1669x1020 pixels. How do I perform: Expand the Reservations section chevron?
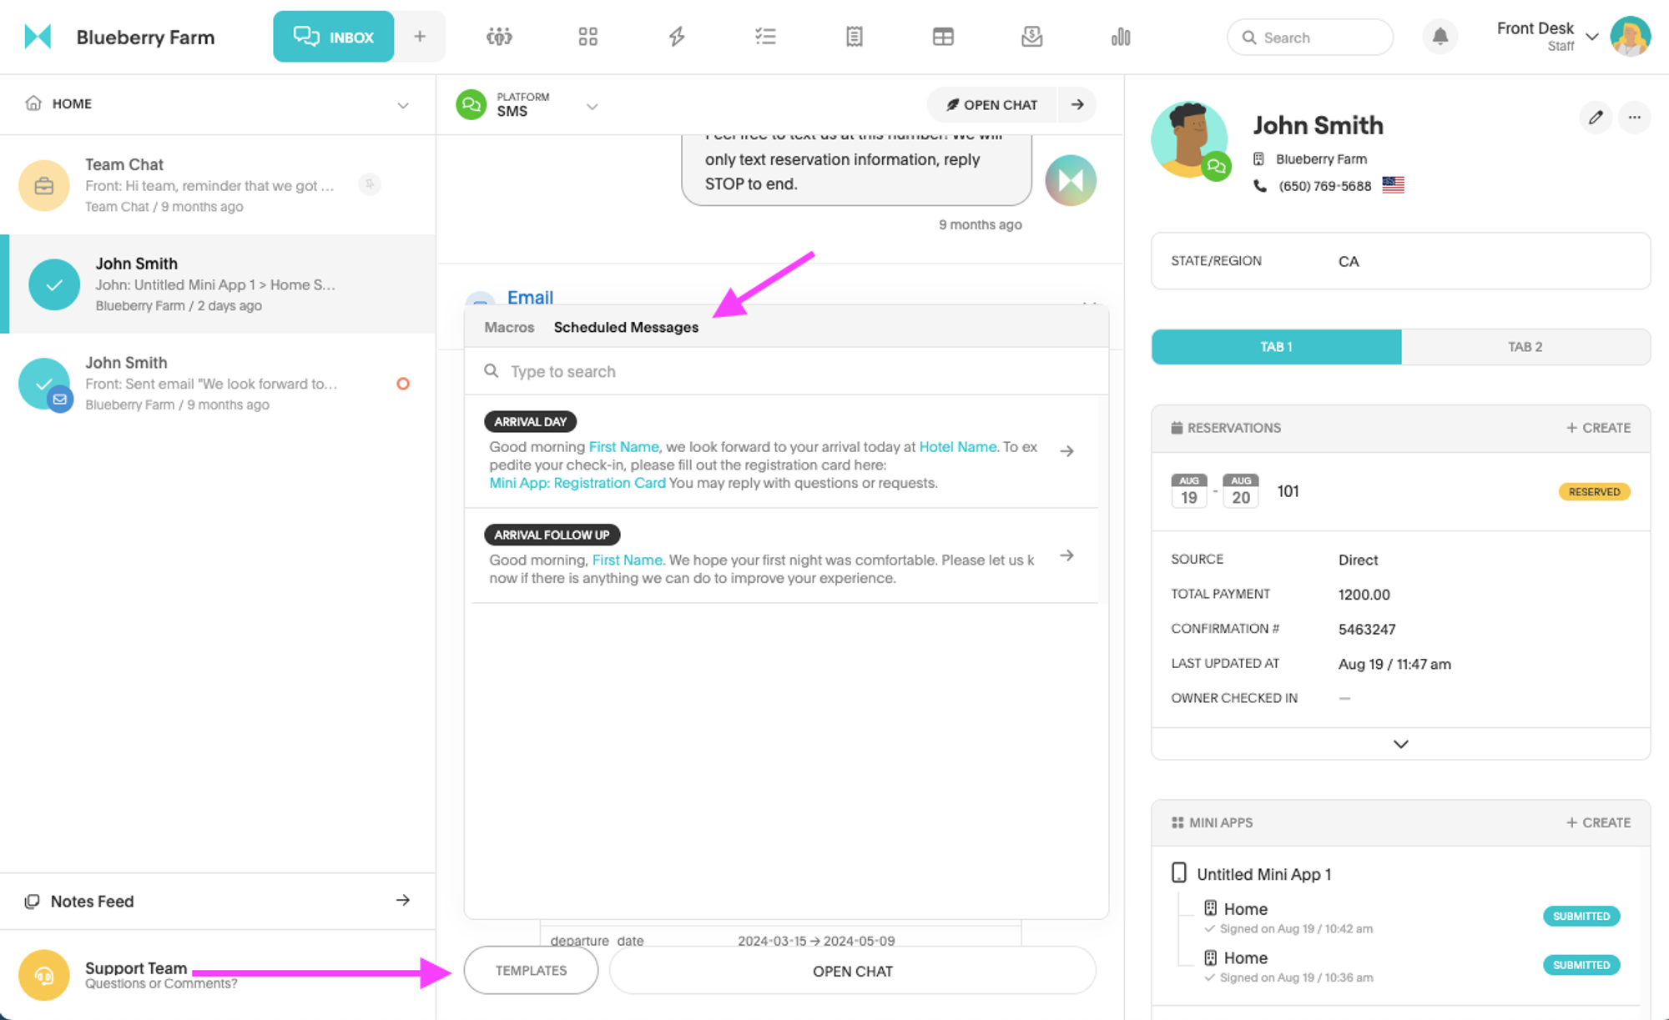[1402, 745]
